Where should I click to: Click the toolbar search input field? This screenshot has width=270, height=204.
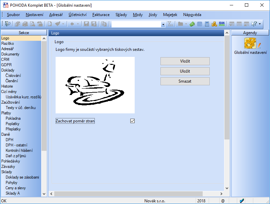(x=137, y=24)
